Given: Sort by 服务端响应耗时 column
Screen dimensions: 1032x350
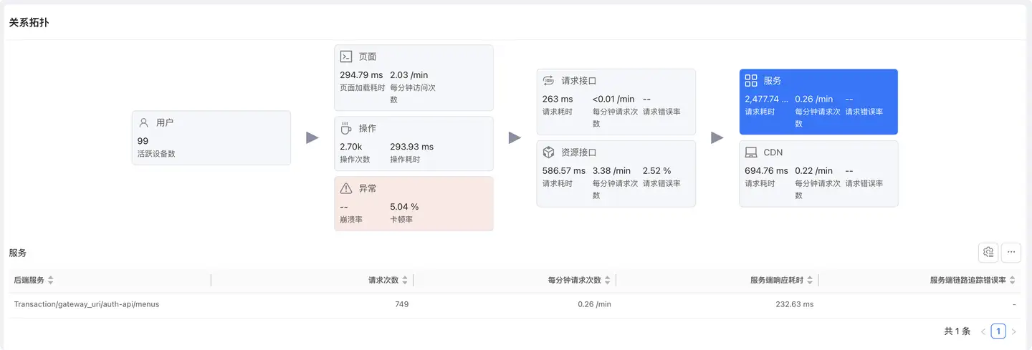Looking at the screenshot, I should [x=810, y=280].
